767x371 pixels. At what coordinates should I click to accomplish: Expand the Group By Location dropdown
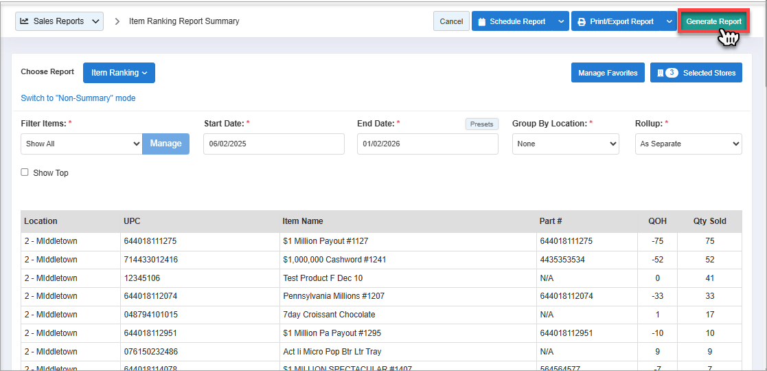565,144
